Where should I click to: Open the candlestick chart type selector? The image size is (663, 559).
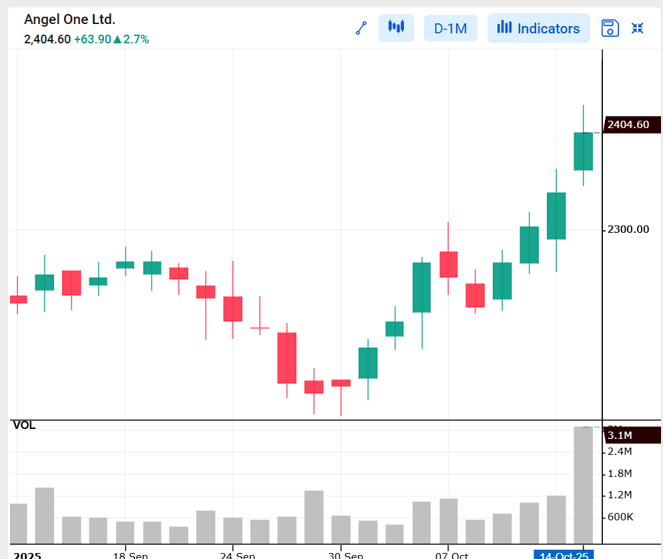click(x=396, y=28)
